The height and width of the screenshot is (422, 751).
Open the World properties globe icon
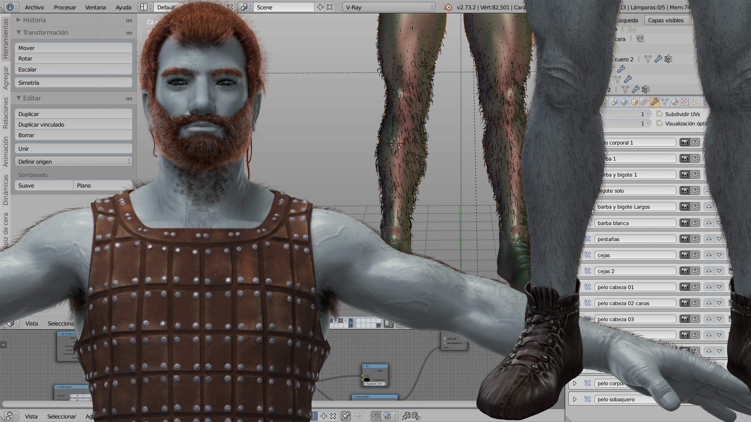tap(624, 102)
